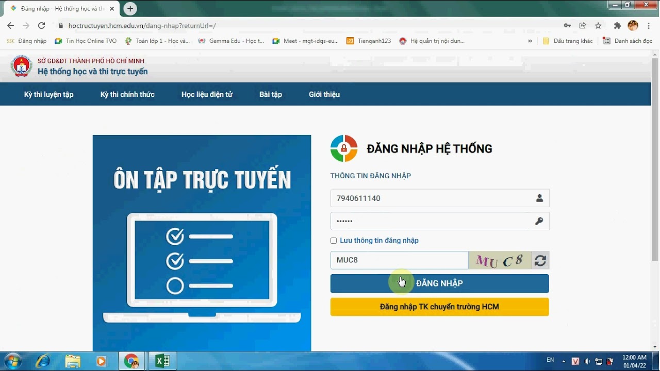
Task: Open Kỳ thi chính thức menu
Action: (127, 94)
